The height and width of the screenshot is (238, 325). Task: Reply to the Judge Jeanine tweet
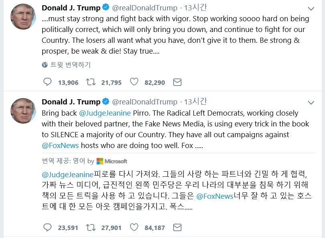pos(47,228)
